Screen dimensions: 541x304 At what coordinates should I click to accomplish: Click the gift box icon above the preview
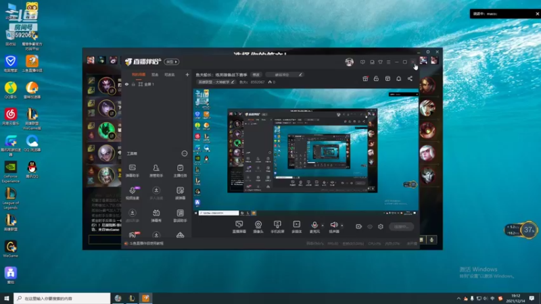coord(365,78)
